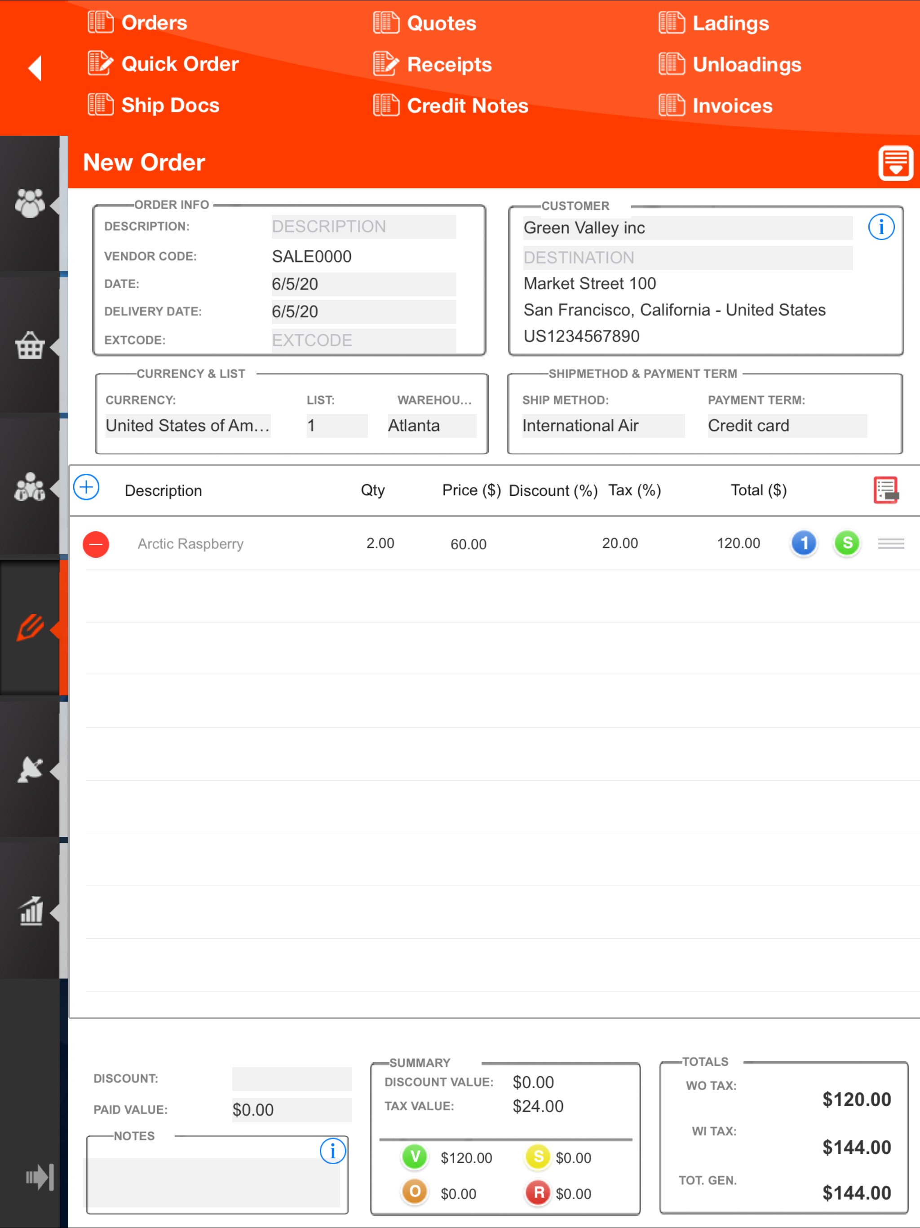
Task: Open the Payment Term selector
Action: pyautogui.click(x=787, y=426)
